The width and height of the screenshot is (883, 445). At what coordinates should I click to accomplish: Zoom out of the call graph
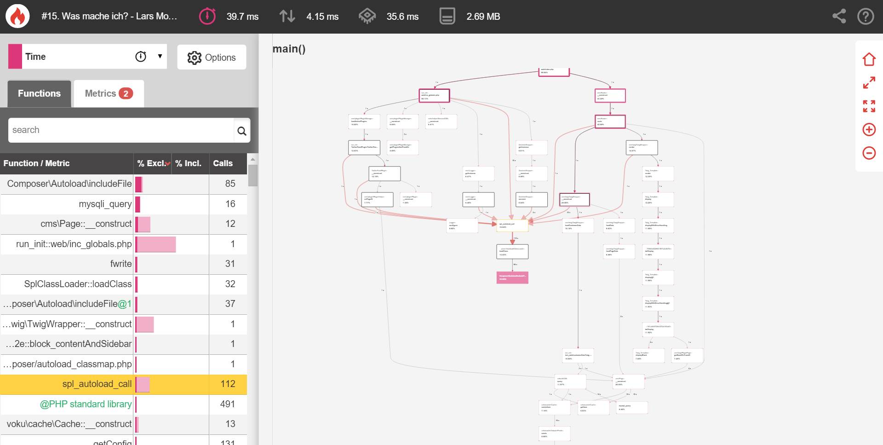coord(869,153)
